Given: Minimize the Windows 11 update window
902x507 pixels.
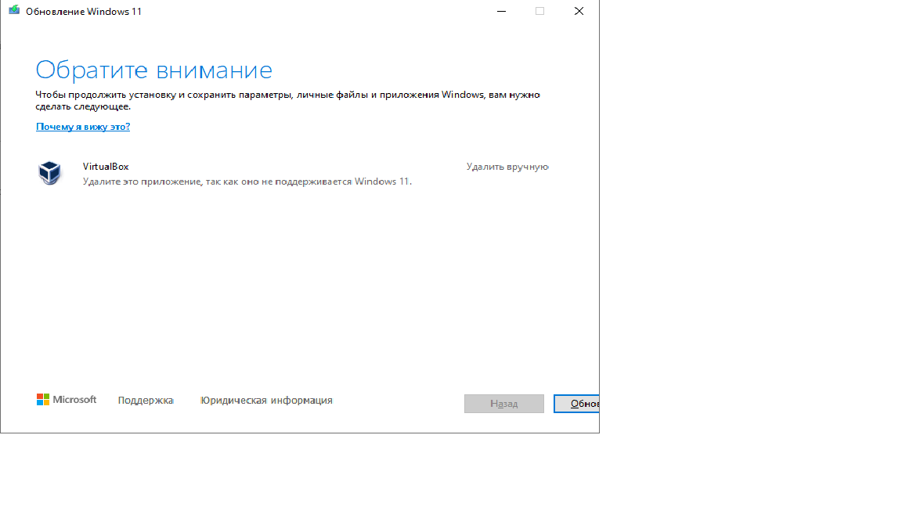Looking at the screenshot, I should pos(502,11).
